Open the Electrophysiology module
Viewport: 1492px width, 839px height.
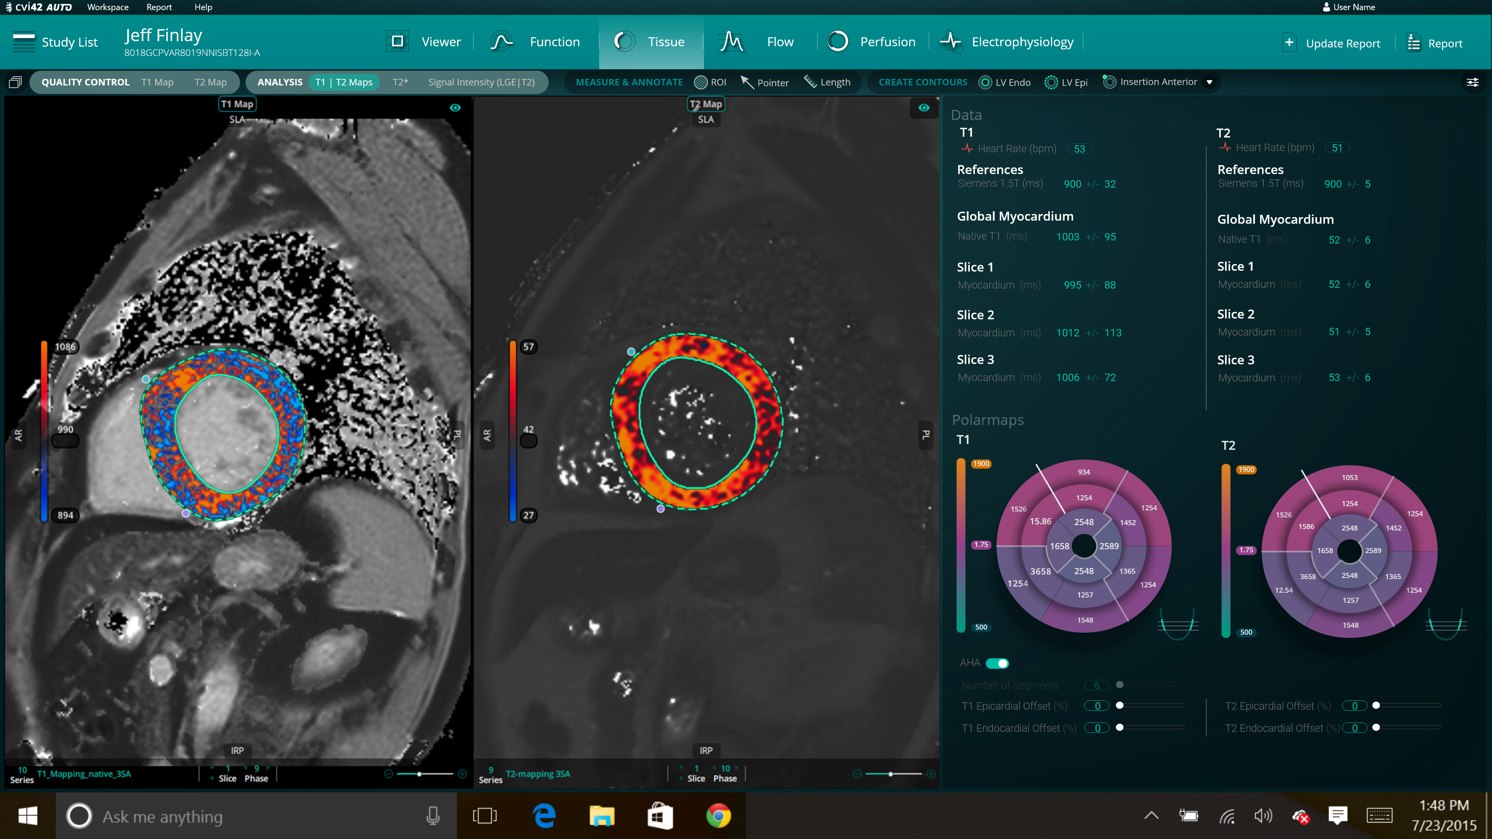coord(1008,42)
